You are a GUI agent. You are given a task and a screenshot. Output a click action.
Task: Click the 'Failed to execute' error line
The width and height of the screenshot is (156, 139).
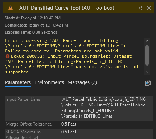pyautogui.click(x=63, y=51)
